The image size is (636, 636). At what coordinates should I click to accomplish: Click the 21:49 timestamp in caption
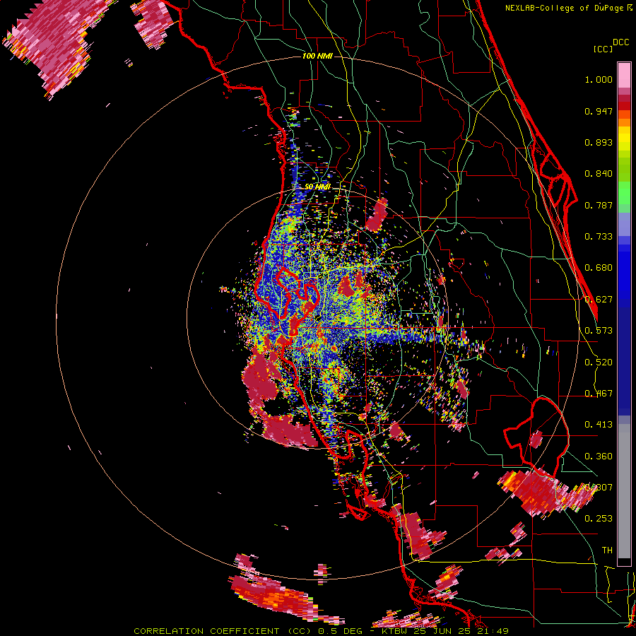494,631
